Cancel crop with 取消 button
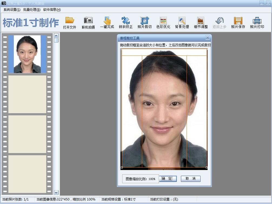This screenshot has width=272, height=204. coord(191,179)
